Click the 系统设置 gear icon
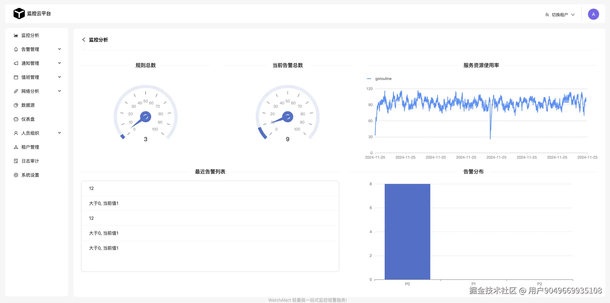 (16, 175)
